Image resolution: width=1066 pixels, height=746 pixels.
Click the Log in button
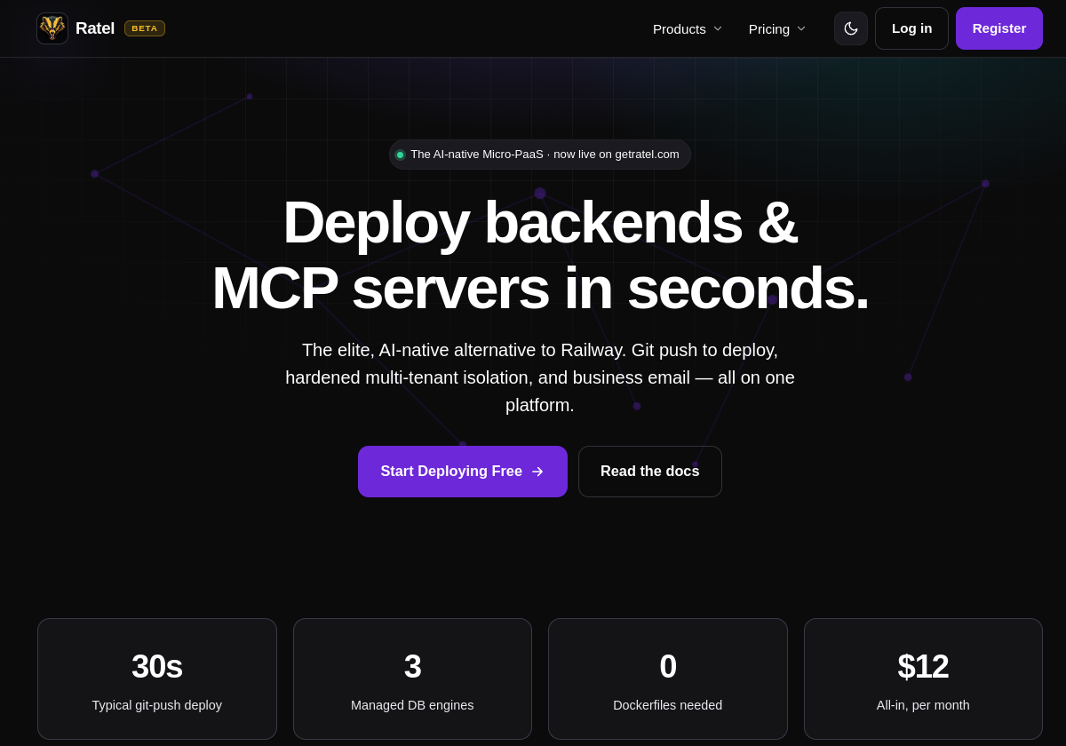tap(911, 28)
